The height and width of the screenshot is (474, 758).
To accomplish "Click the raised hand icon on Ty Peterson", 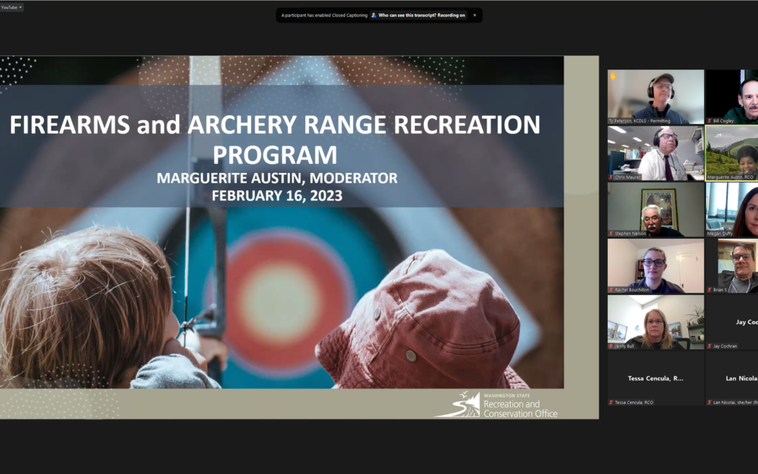I will pyautogui.click(x=613, y=76).
